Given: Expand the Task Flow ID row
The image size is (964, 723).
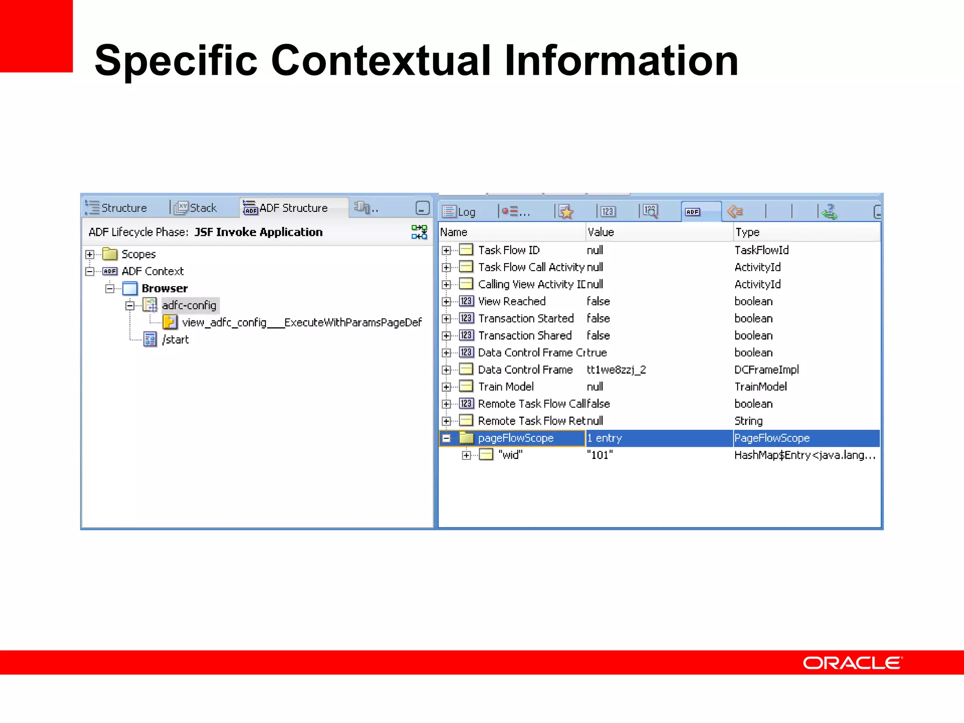Looking at the screenshot, I should [x=446, y=250].
